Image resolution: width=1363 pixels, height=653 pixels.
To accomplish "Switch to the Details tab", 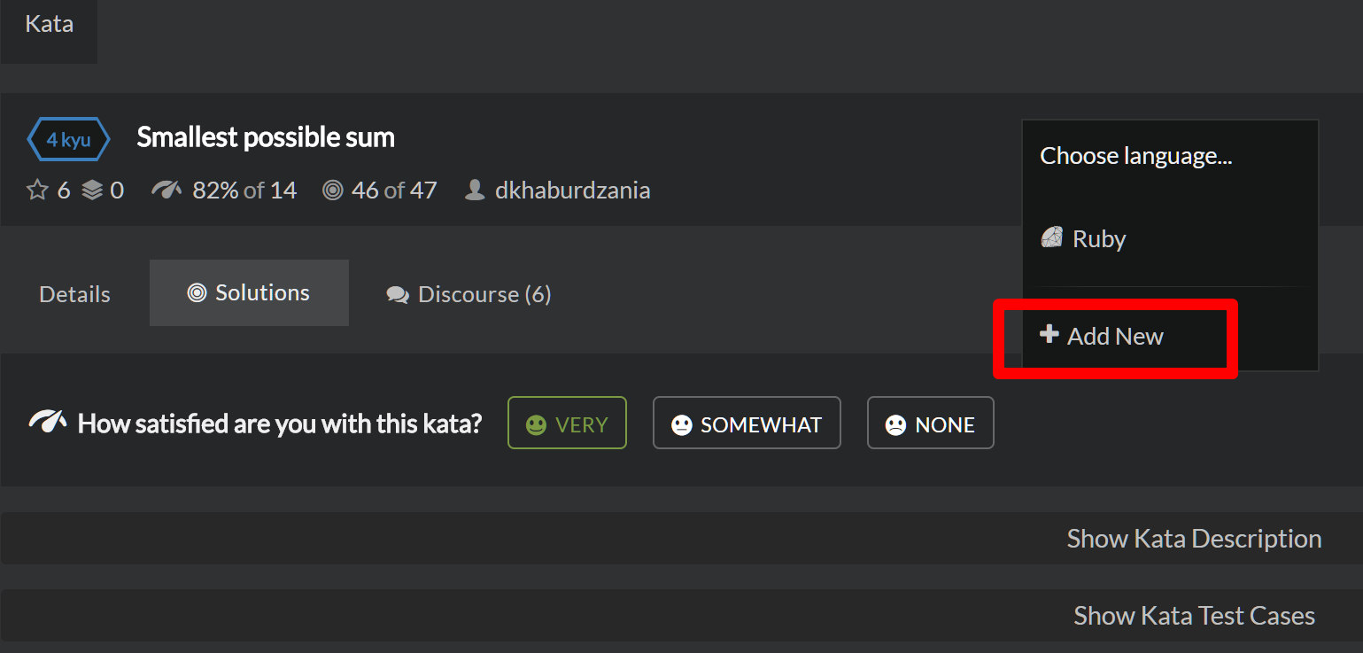I will coord(75,293).
